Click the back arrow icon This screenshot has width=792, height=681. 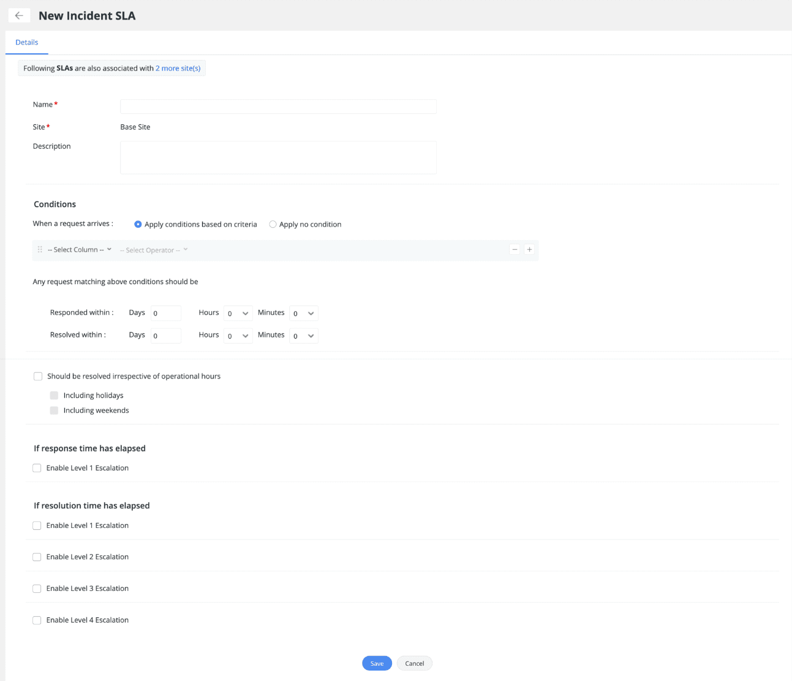[19, 15]
